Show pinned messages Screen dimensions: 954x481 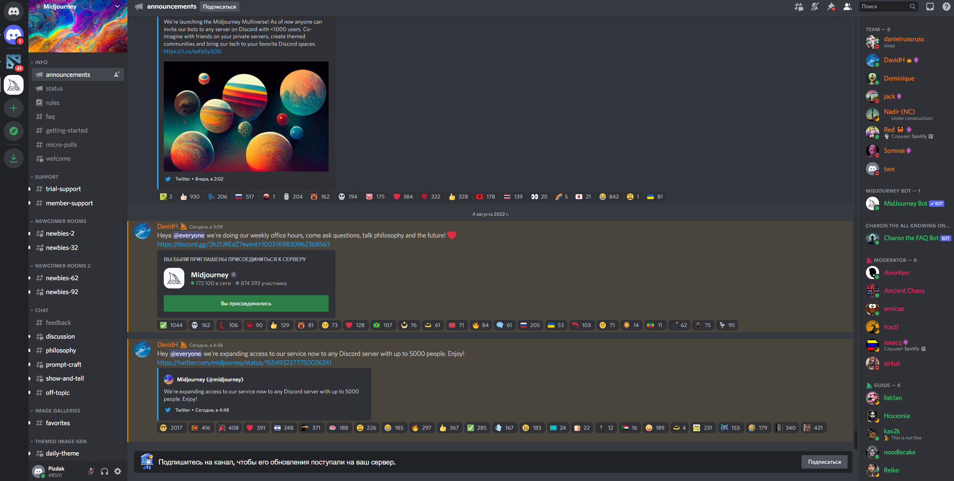pos(831,7)
